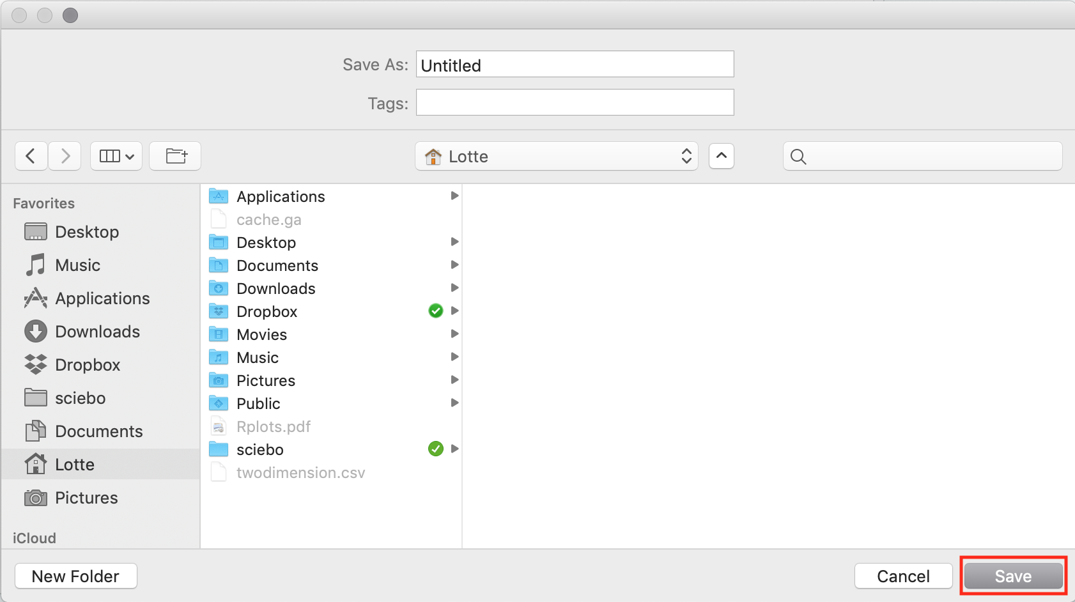Go to Downloads in the sidebar
Viewport: 1075px width, 602px height.
[x=97, y=332]
